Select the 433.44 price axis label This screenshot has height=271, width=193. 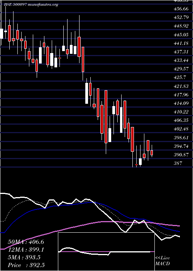[x=181, y=60]
